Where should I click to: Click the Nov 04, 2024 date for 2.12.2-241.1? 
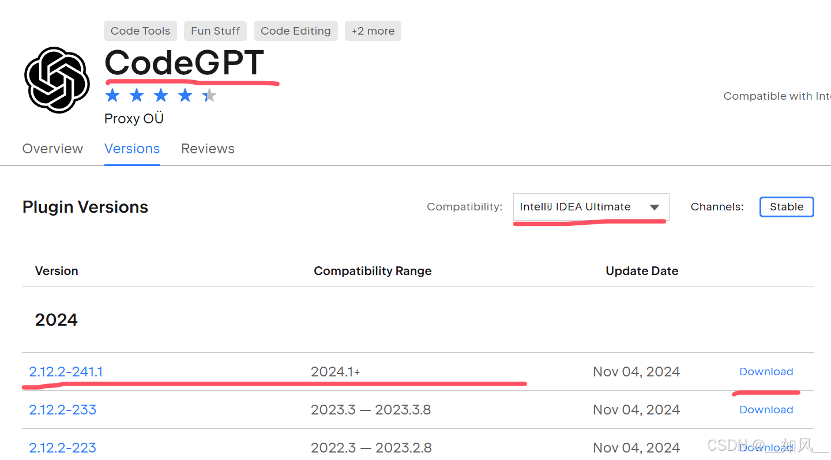pos(637,372)
